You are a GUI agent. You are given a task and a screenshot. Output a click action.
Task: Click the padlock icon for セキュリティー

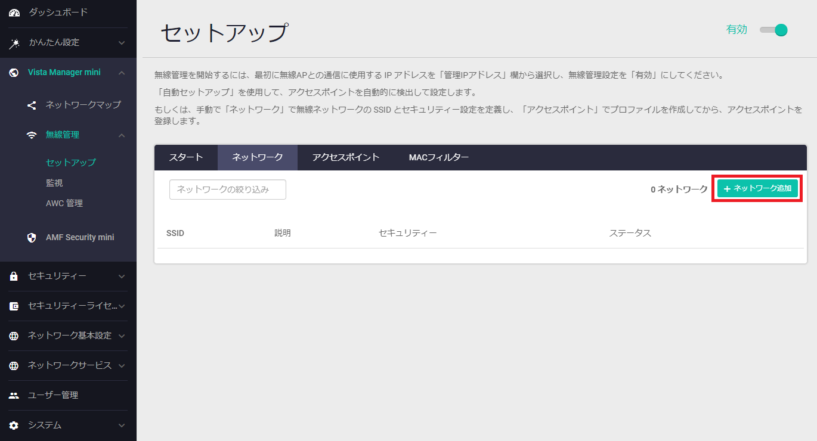point(14,277)
